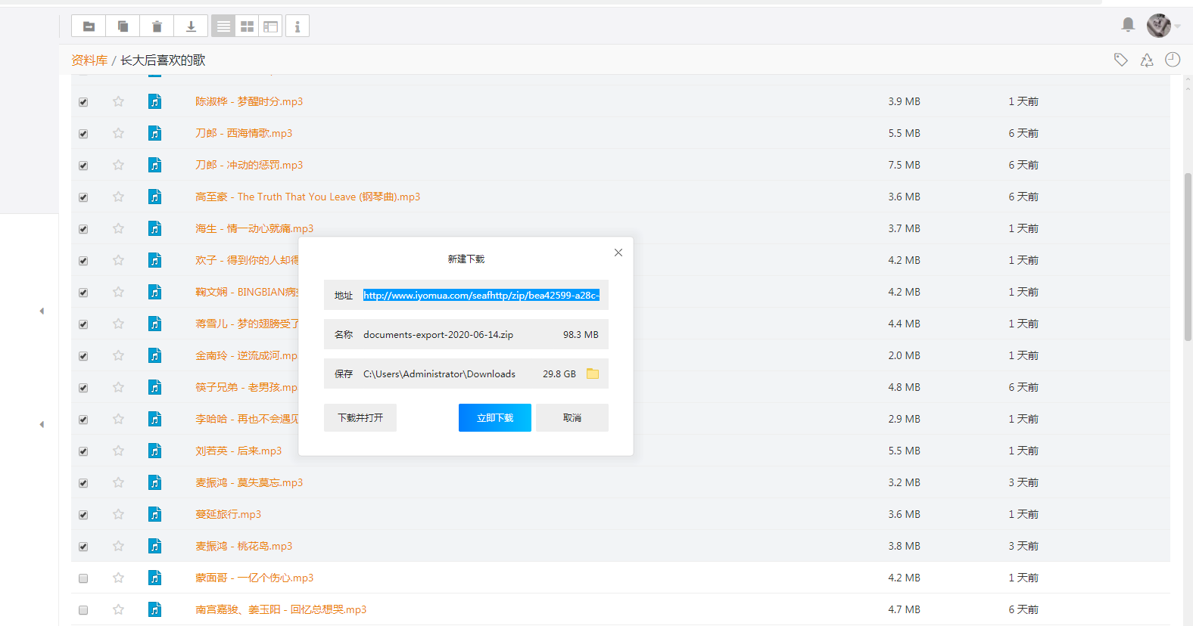Image resolution: width=1193 pixels, height=626 pixels.
Task: Go to 资料库 breadcrumb link
Action: pyautogui.click(x=89, y=60)
